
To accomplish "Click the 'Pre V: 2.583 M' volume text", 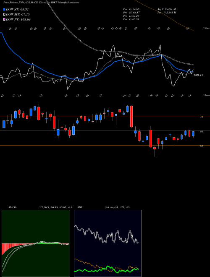I will (x=166, y=13).
